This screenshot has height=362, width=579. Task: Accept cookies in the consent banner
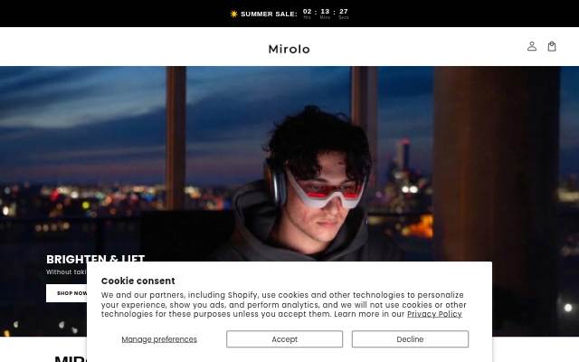click(x=284, y=339)
